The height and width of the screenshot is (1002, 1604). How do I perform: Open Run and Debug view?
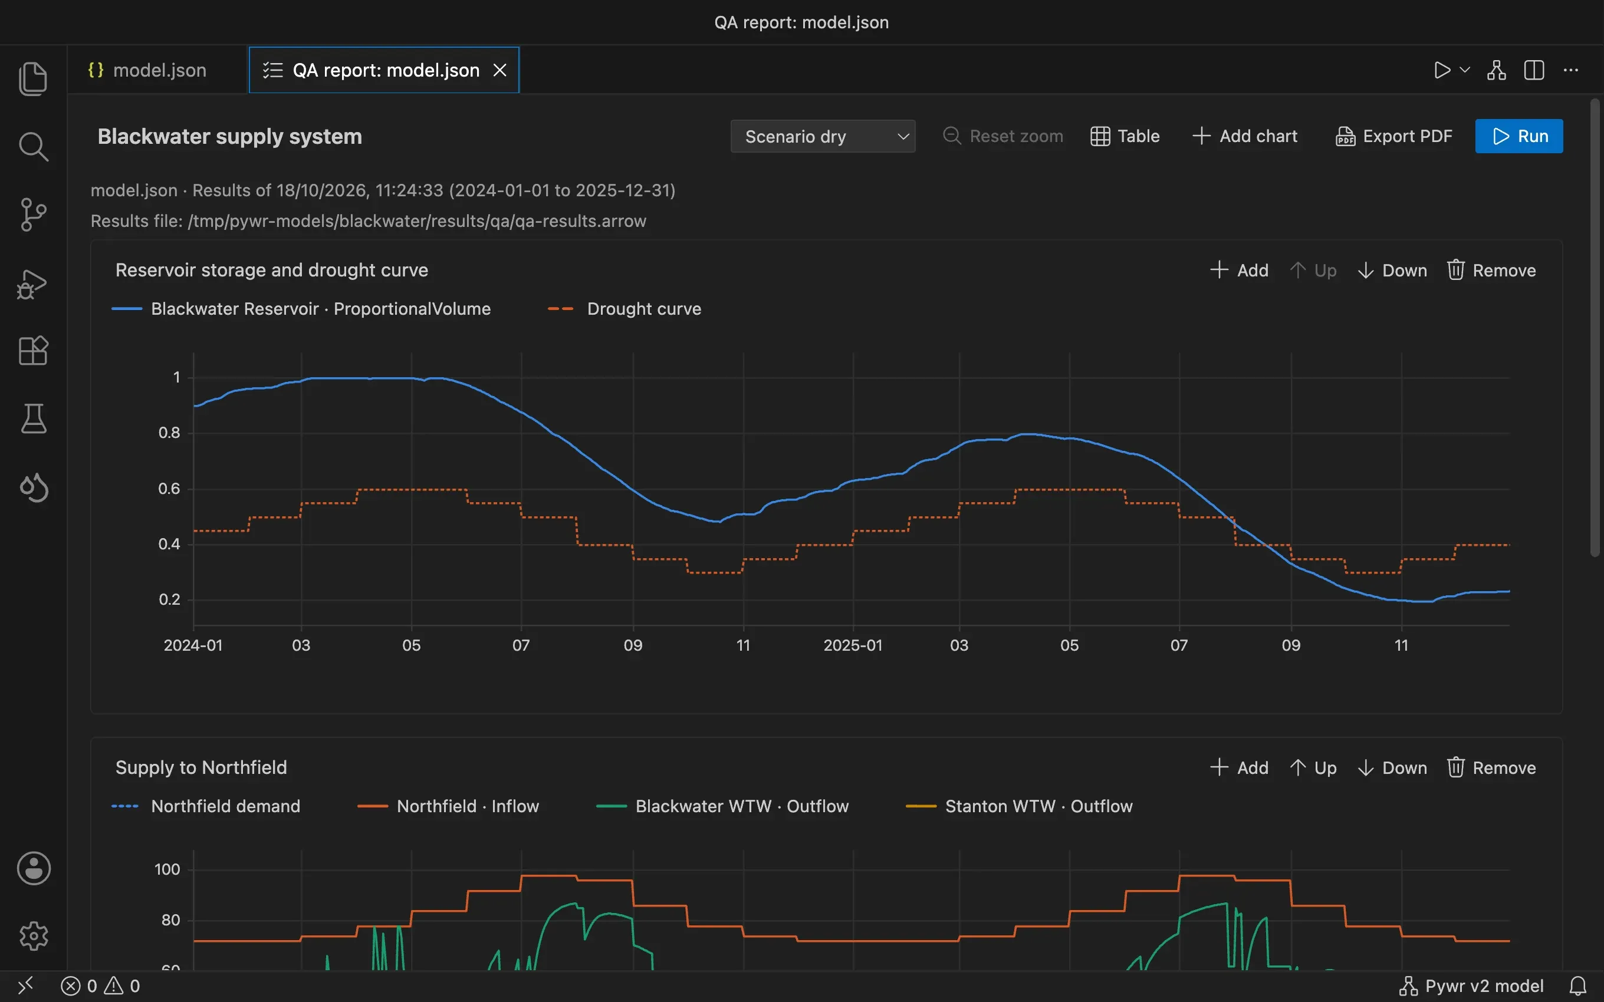click(x=33, y=284)
